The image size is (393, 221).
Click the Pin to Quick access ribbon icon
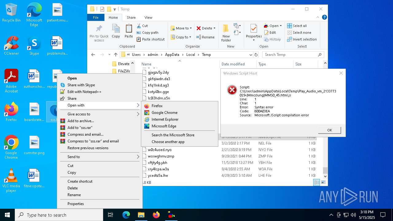tap(99, 33)
